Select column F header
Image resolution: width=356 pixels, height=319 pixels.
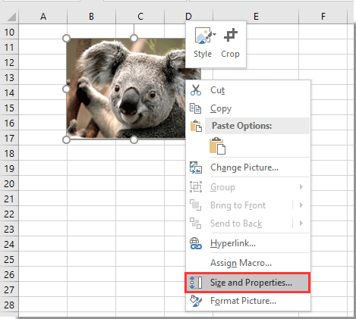[323, 17]
